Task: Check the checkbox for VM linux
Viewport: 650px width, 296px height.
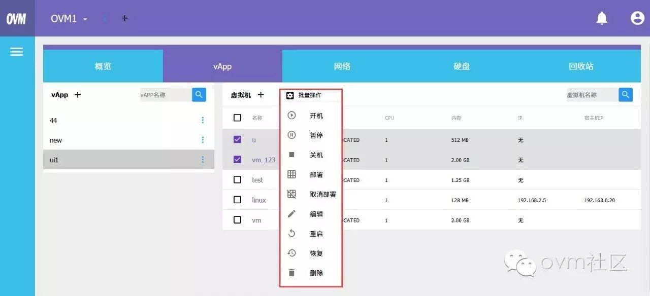Action: 237,200
